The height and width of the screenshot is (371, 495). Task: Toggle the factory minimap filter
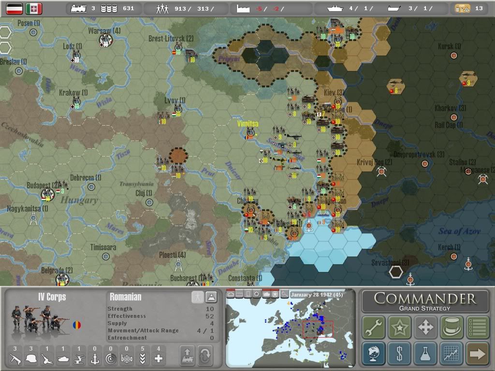pos(240,294)
